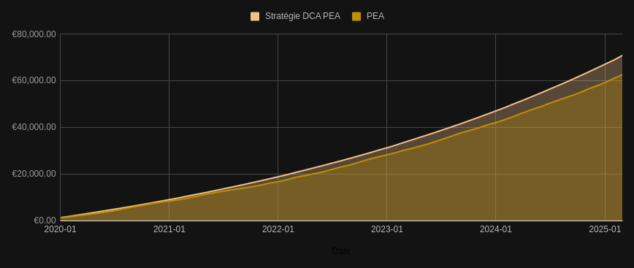
Task: Click the €0.00 y-axis label
Action: coord(45,221)
